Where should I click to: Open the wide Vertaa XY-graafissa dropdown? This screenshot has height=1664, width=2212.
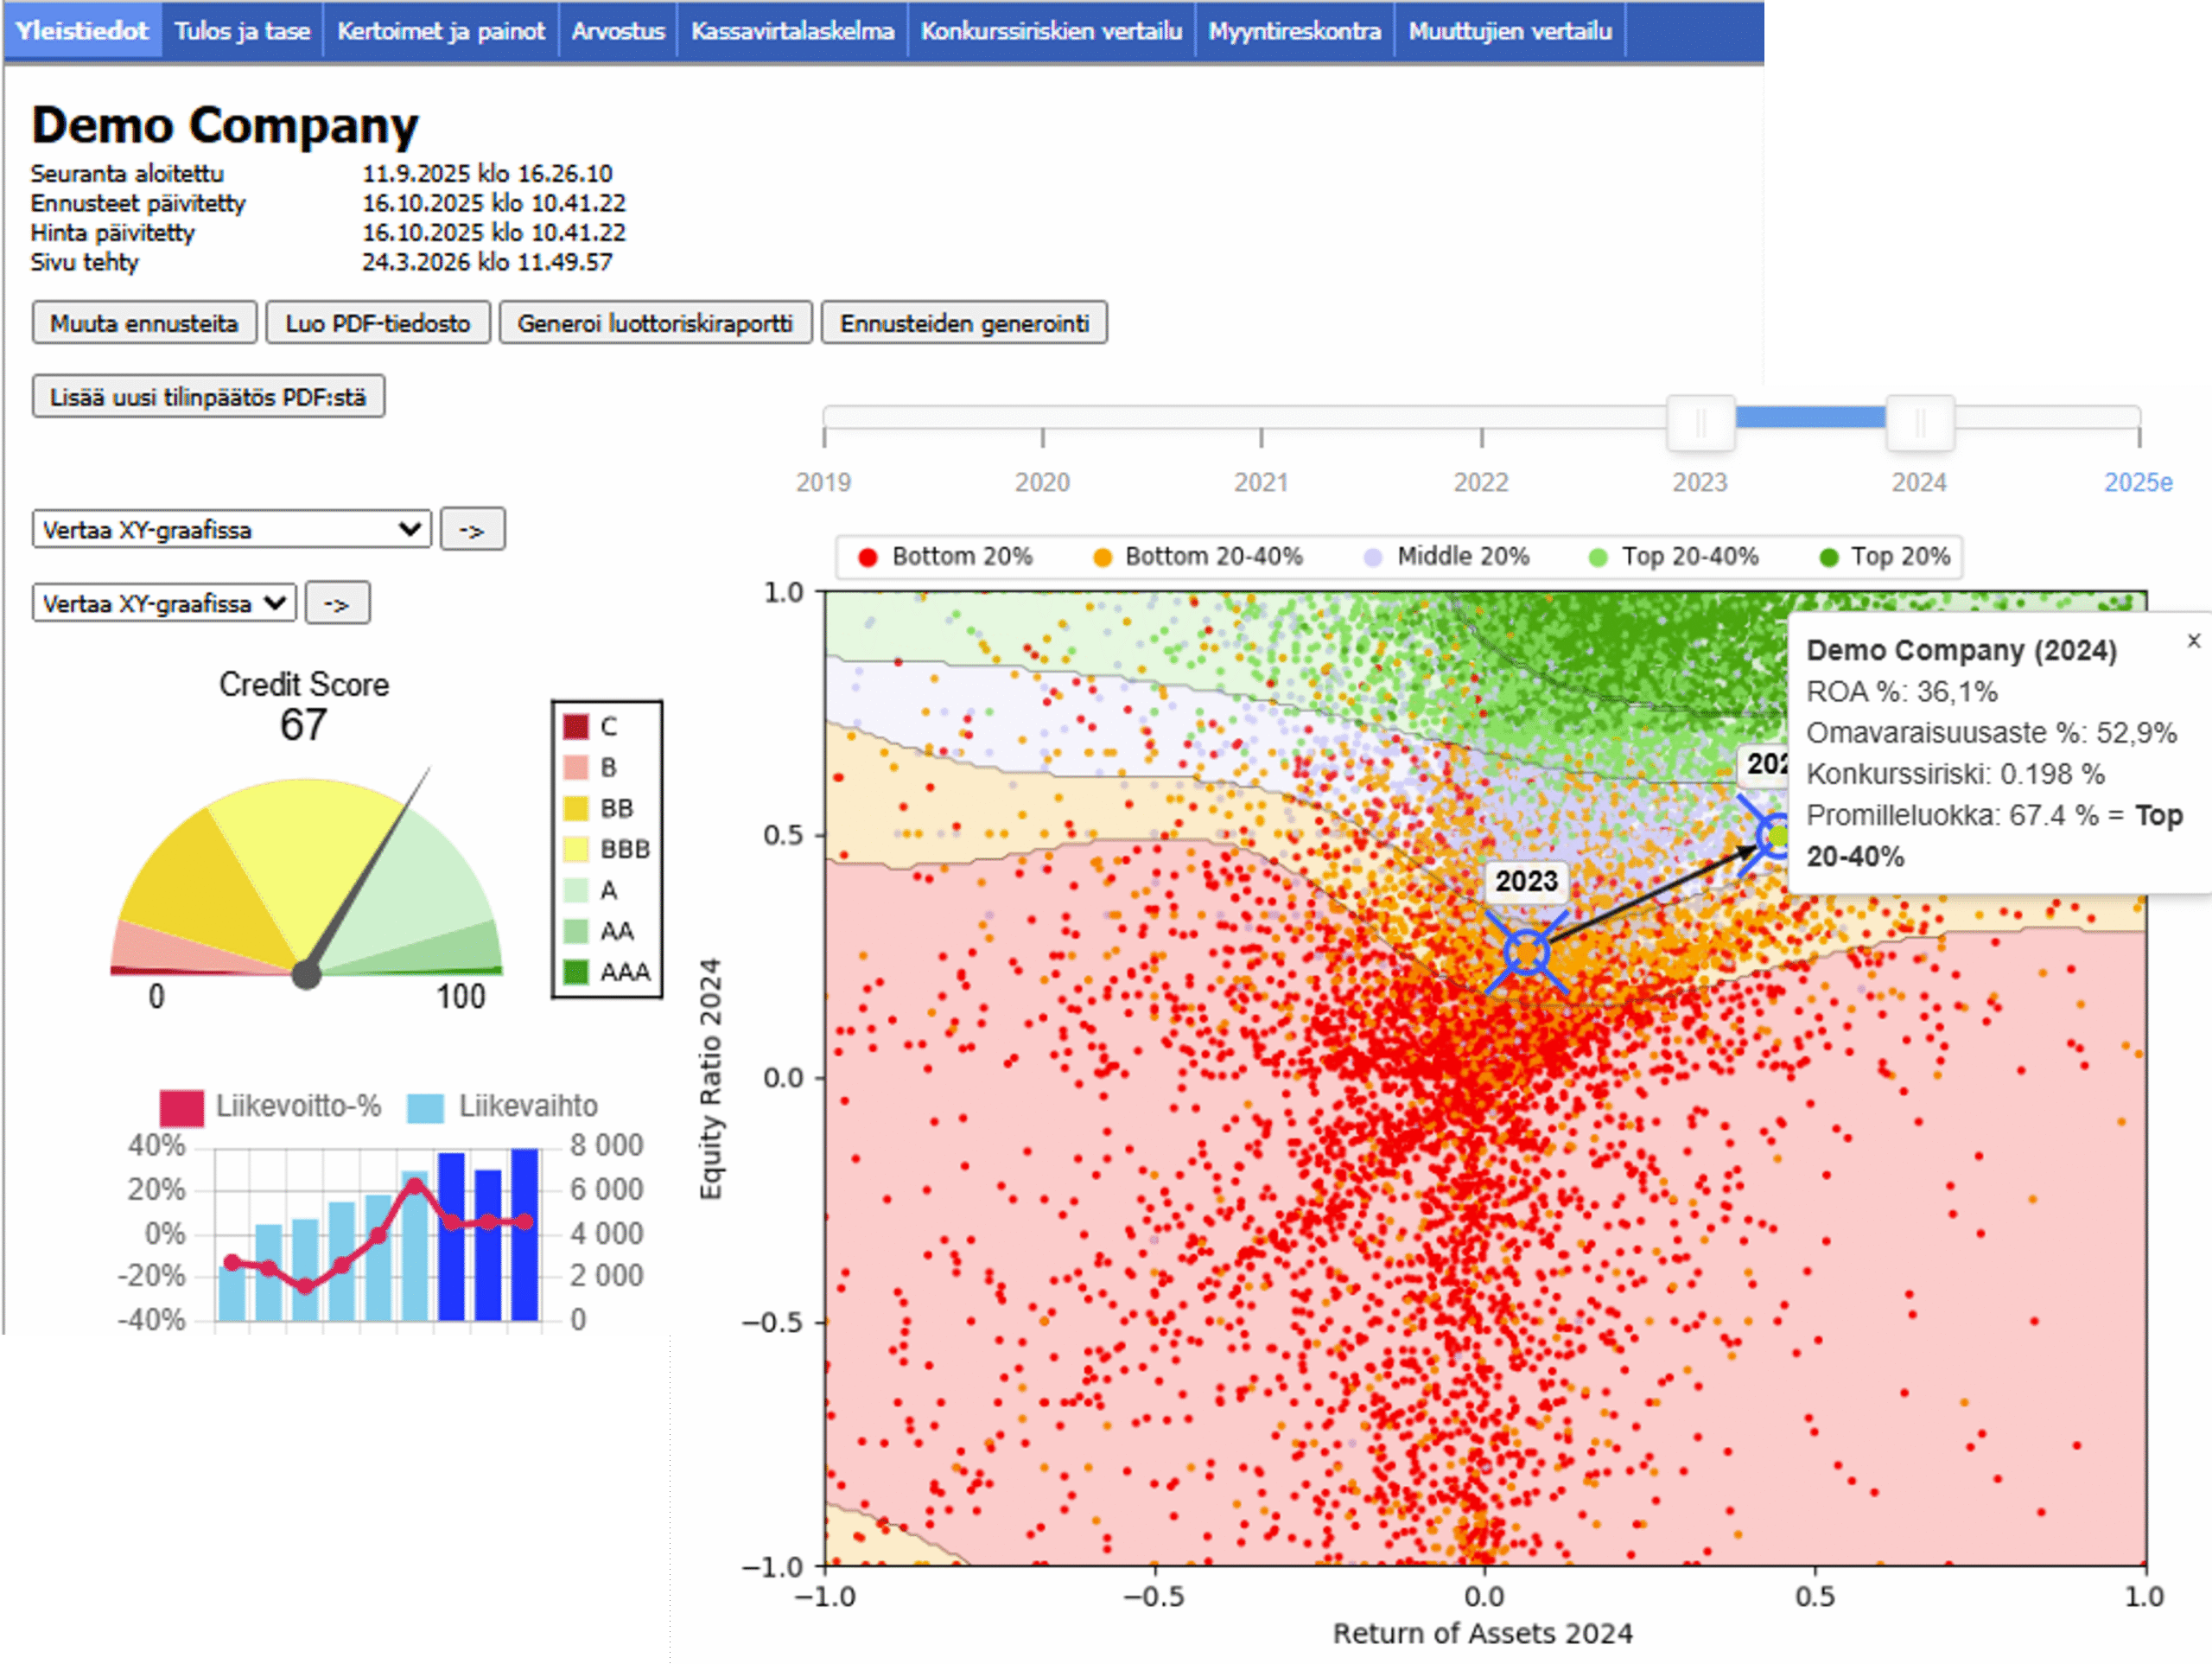(x=232, y=529)
